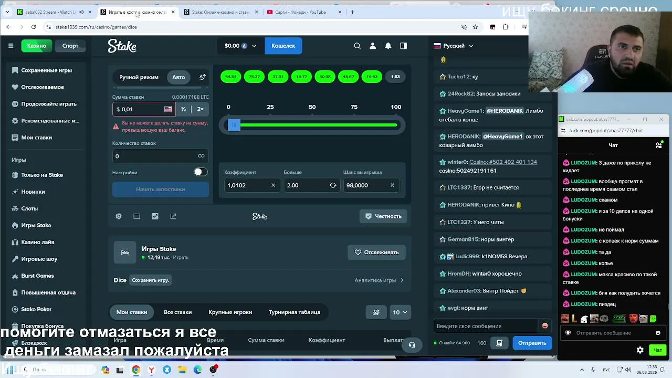Expand Аналитика игры section
Screen dimensions: 672x378
[379, 280]
